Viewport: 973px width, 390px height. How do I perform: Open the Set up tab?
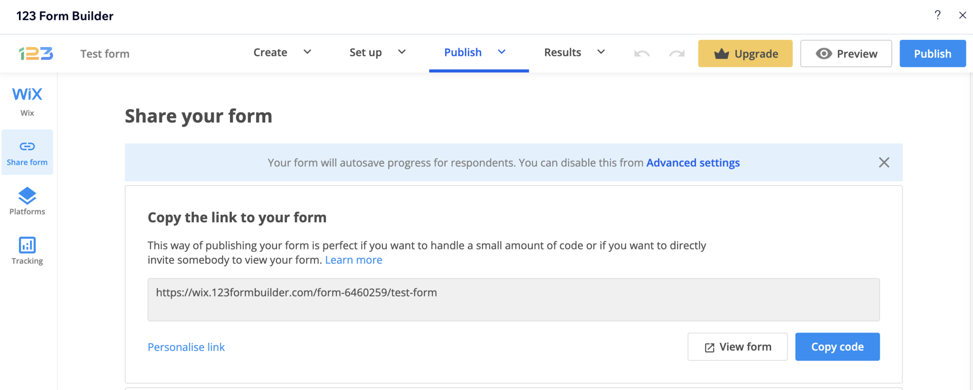366,52
